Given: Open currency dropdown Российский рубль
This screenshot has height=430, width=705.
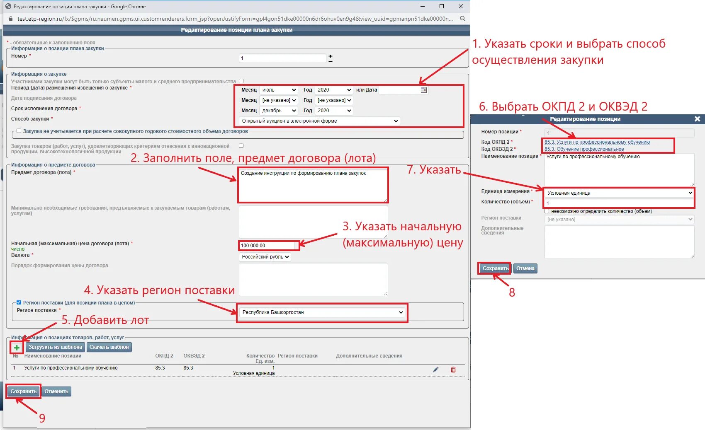Looking at the screenshot, I should [265, 257].
